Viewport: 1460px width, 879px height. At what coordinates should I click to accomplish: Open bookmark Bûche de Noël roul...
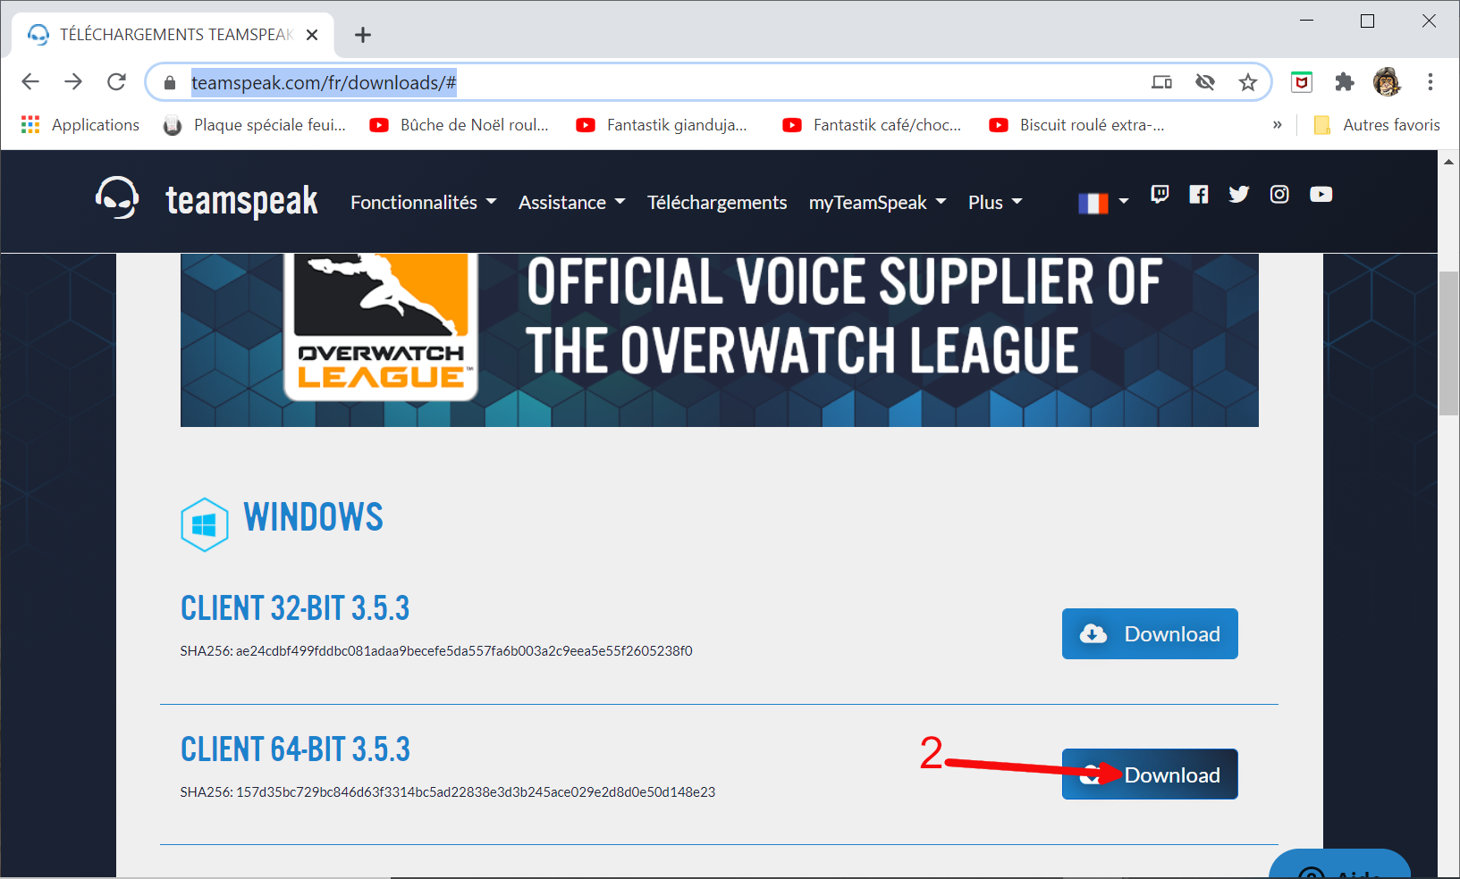coord(460,125)
